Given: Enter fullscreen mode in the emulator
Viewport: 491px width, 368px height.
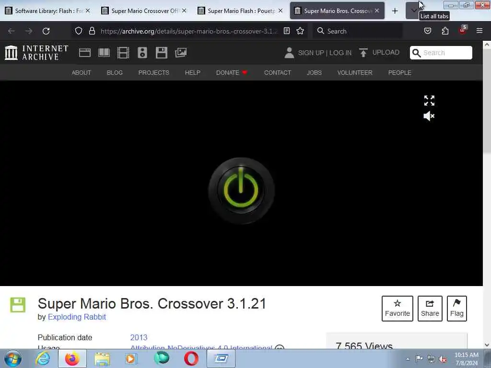Looking at the screenshot, I should click(429, 101).
